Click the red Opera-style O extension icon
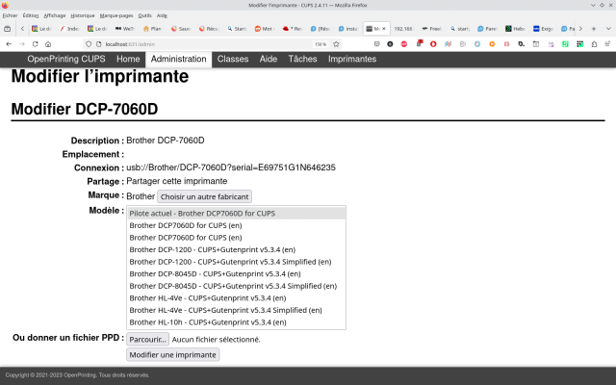This screenshot has height=385, width=616. coord(433,44)
